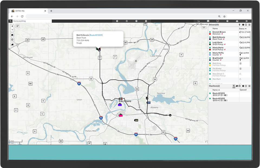The image size is (260, 168).
Task: Click the logout arrow icon in top bar
Action: (246, 21)
